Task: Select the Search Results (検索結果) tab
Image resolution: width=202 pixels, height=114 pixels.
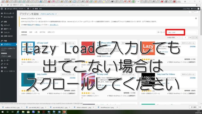Action: pyautogui.click(x=24, y=32)
